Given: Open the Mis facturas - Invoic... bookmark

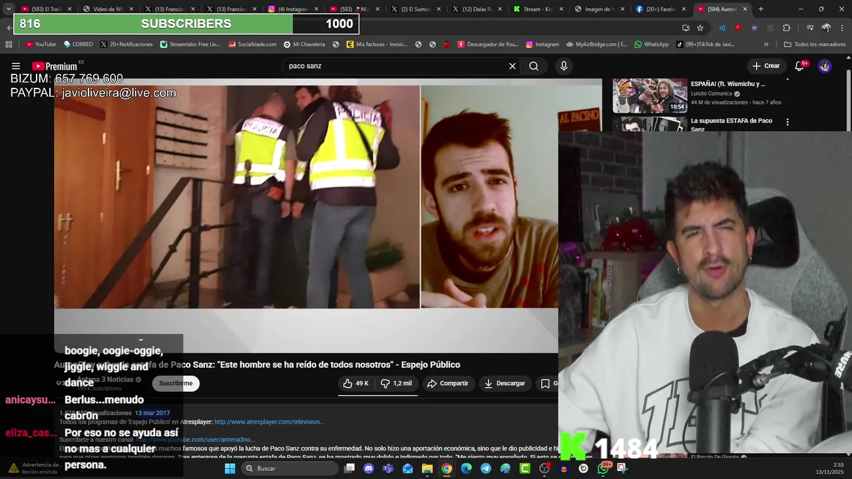Looking at the screenshot, I should click(x=377, y=45).
